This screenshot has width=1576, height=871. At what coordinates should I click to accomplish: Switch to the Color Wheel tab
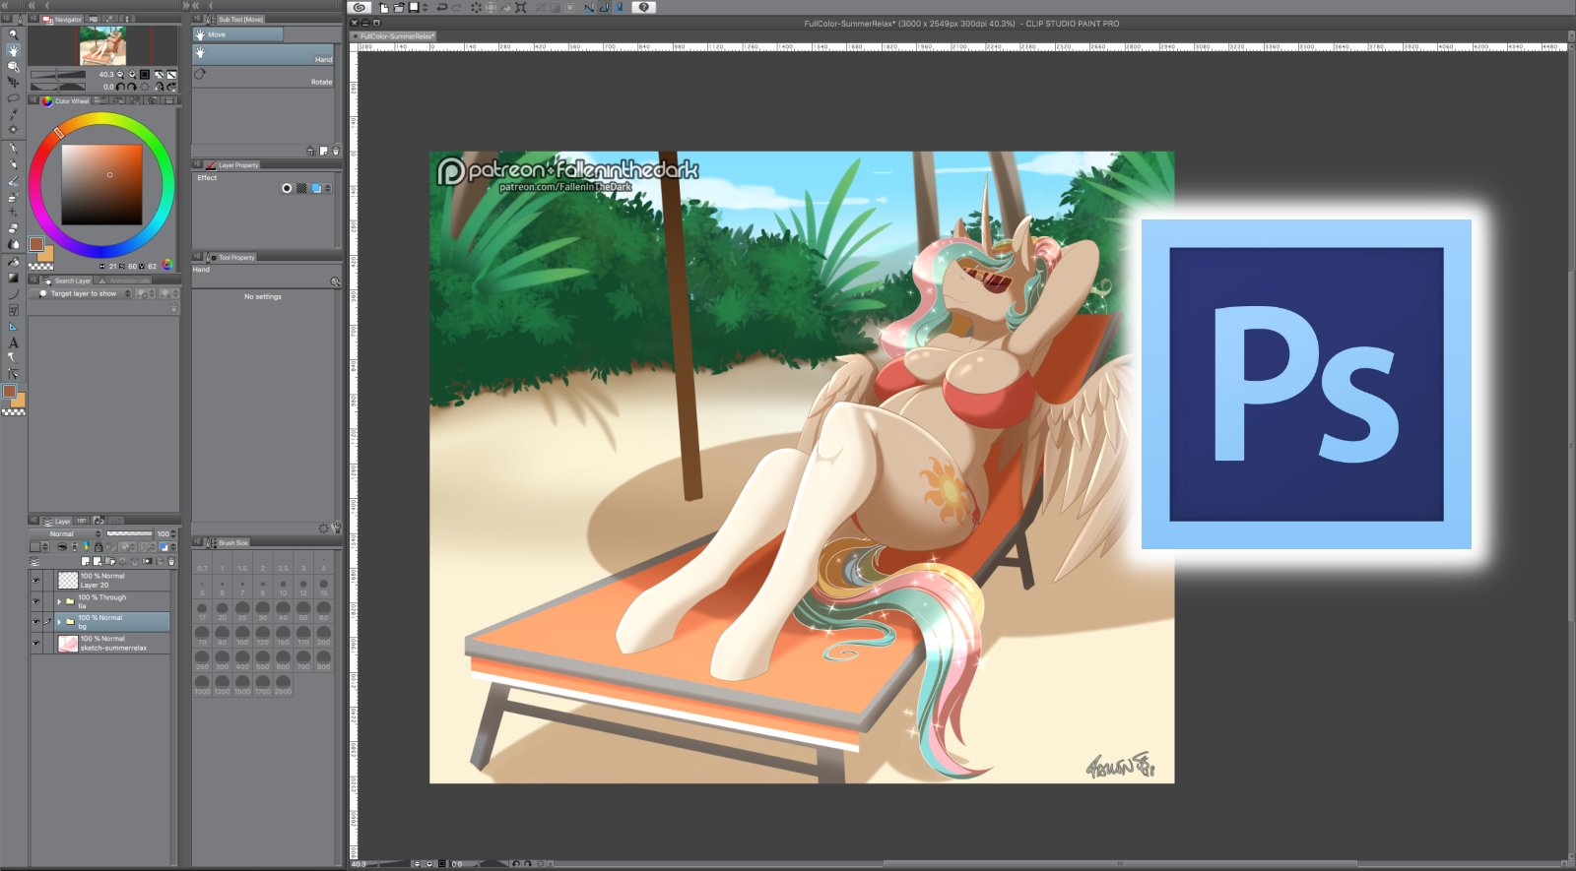[x=66, y=100]
